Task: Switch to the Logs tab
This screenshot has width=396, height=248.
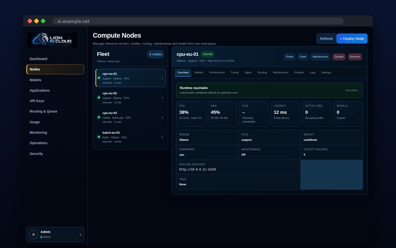Action: pyautogui.click(x=313, y=72)
